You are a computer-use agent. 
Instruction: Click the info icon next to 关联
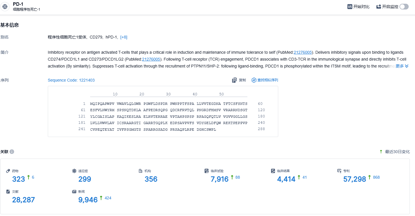(12, 152)
